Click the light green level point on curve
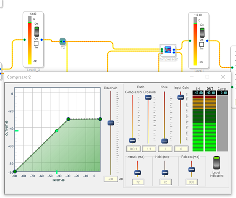Viewport: 236px width, 198px height. click(x=57, y=131)
